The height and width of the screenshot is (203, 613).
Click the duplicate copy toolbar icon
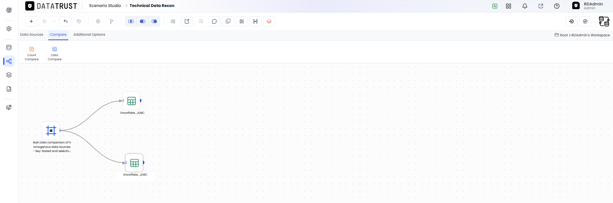coord(228,21)
